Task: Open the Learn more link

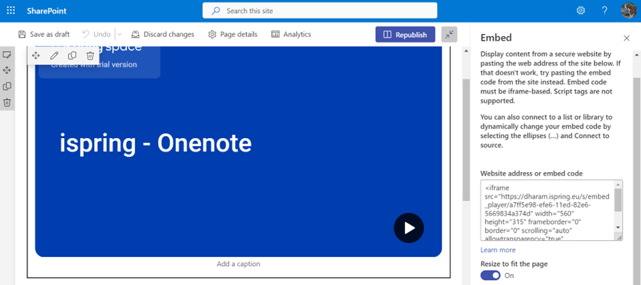Action: tap(498, 250)
